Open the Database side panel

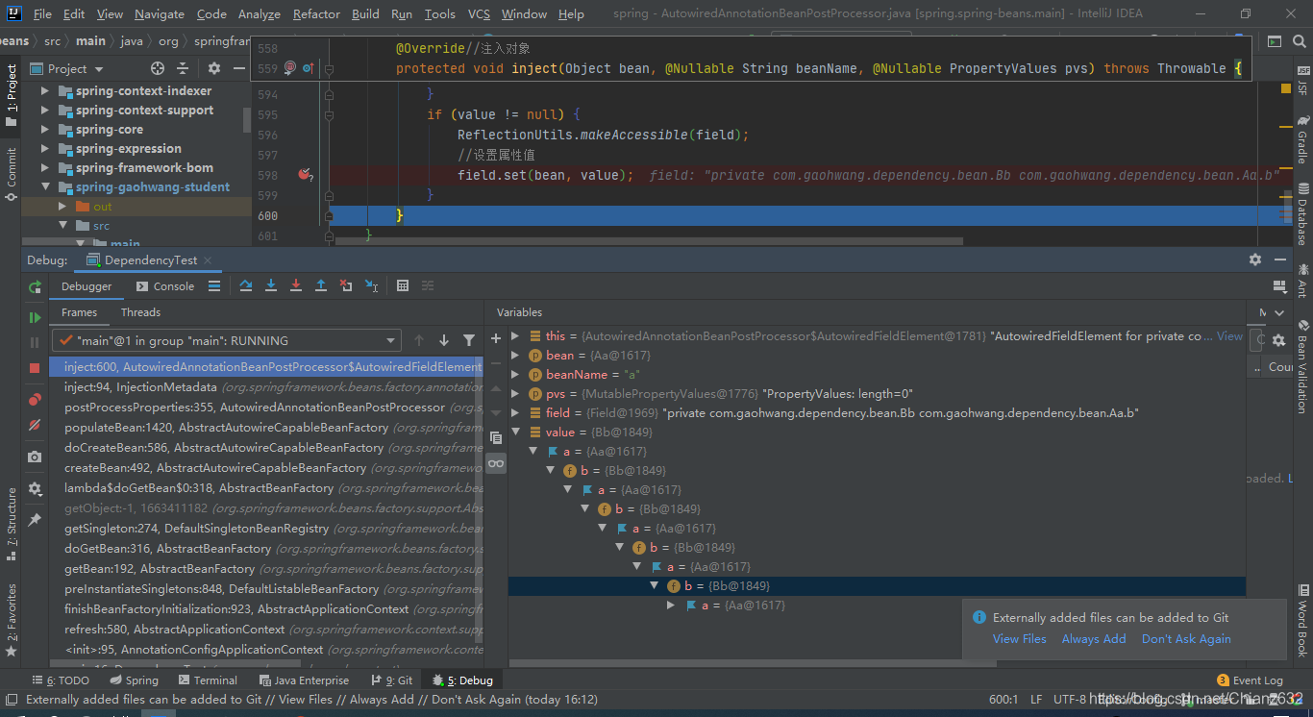1303,213
